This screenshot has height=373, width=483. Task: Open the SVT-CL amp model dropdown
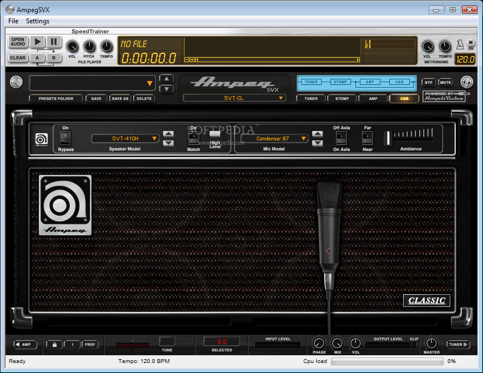tap(235, 98)
